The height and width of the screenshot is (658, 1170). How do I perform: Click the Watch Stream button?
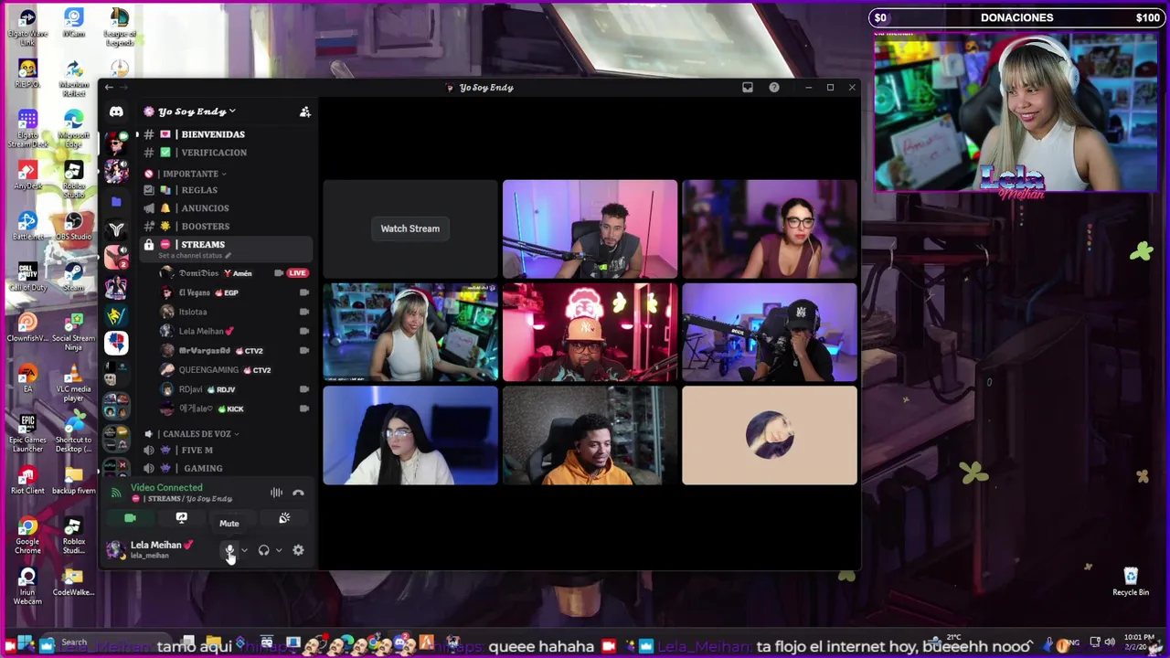pyautogui.click(x=410, y=228)
